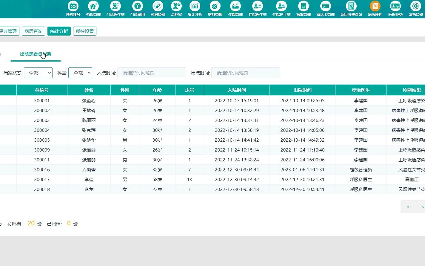This screenshot has width=425, height=266.
Task: Open 病案管理 module icon
Action: 304,6
